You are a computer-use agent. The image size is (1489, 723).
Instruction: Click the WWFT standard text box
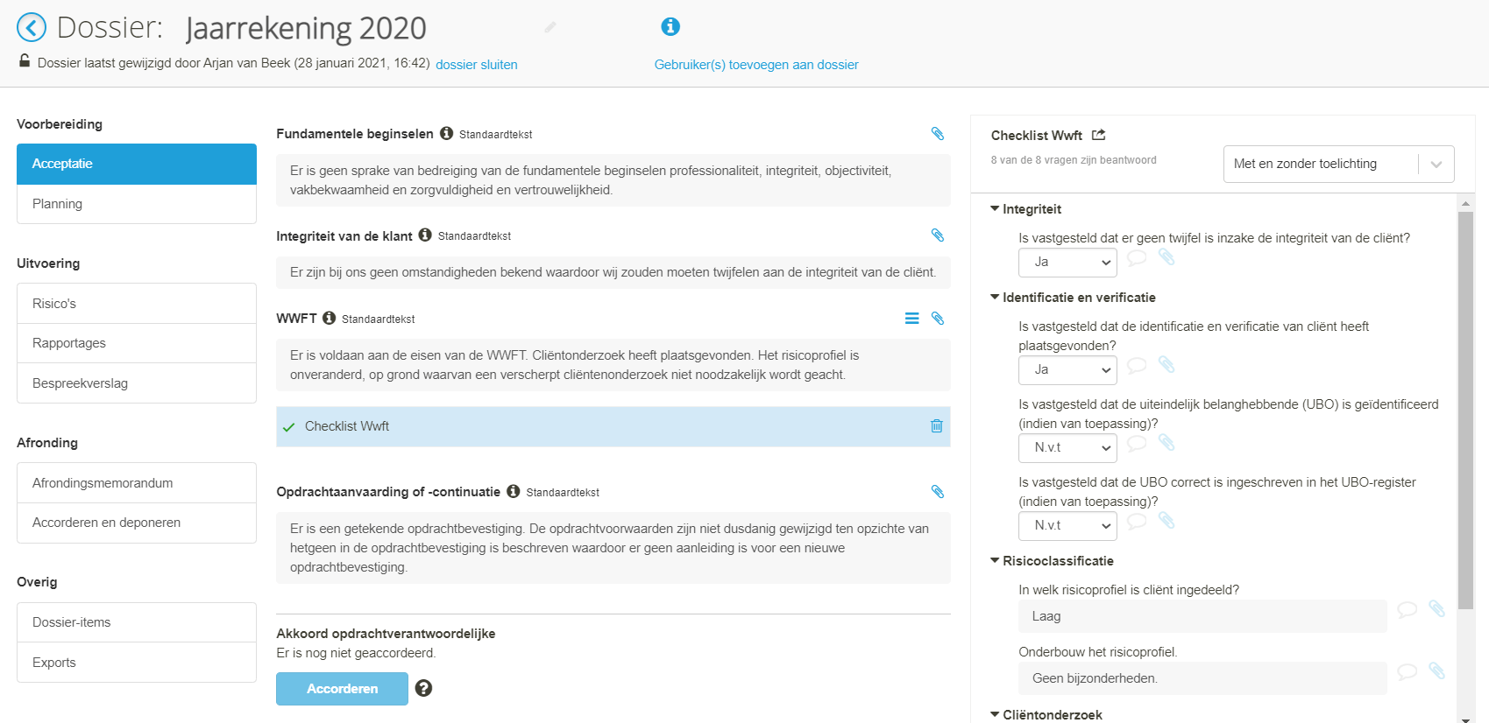(x=613, y=365)
